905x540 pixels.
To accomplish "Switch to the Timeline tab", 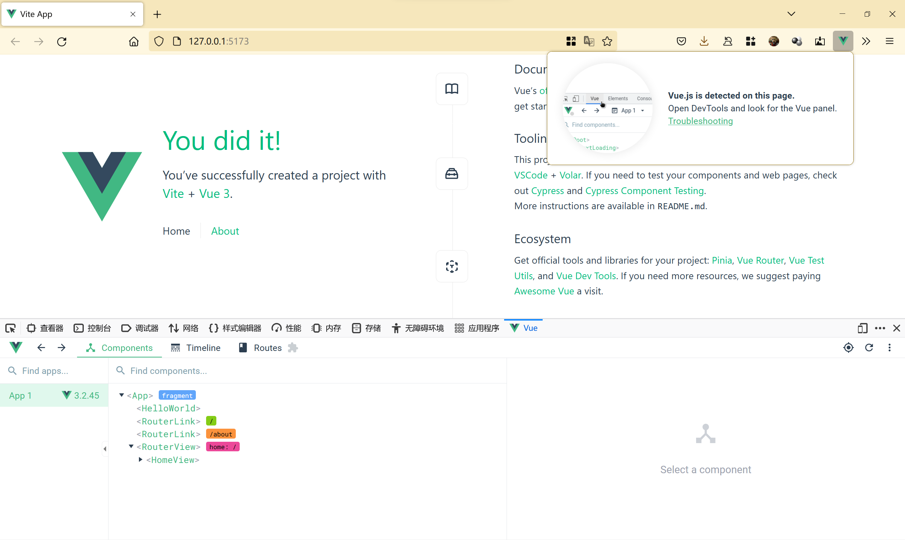I will [196, 347].
